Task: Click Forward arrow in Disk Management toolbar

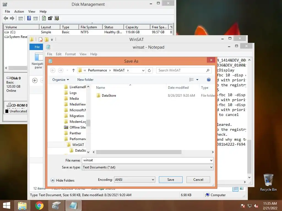Action: 12,18
